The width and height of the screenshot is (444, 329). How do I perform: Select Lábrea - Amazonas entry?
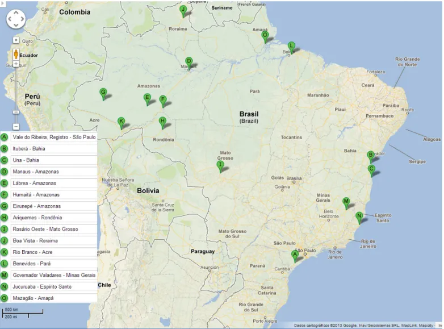54,183
